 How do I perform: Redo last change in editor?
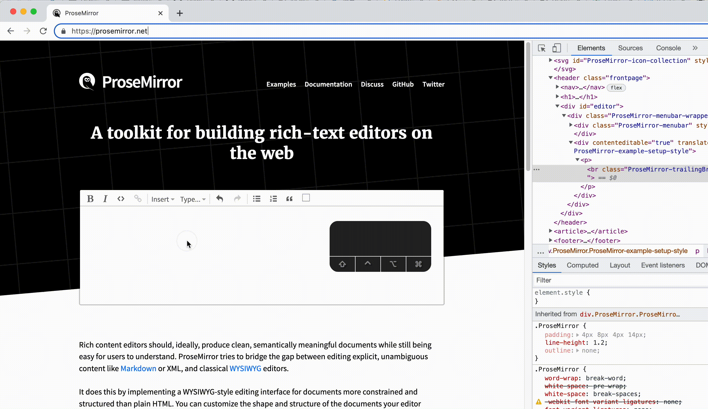(x=237, y=199)
